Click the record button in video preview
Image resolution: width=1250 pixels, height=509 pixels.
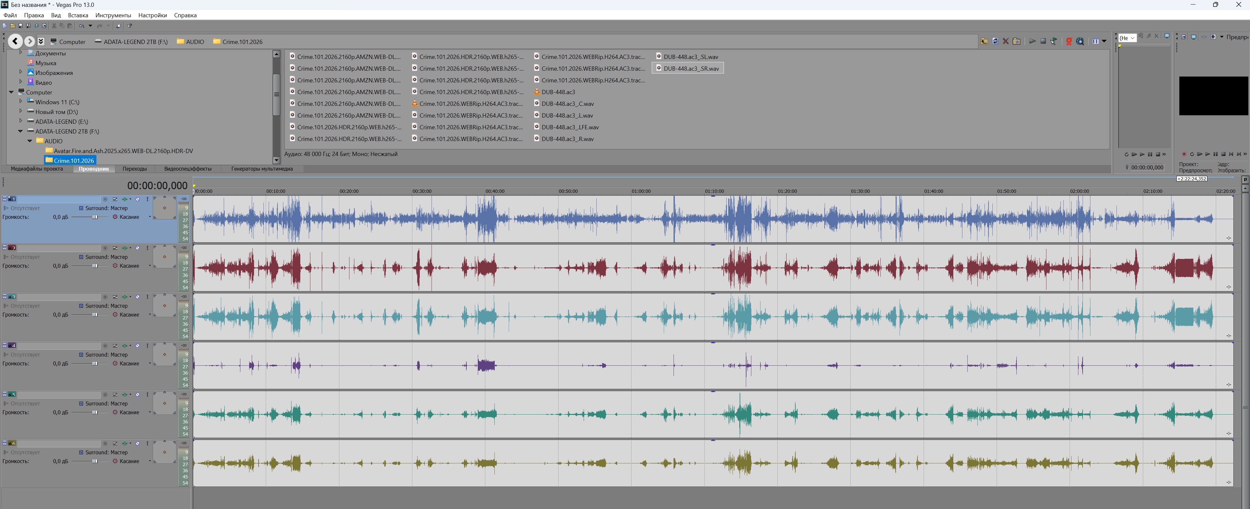(x=1184, y=154)
